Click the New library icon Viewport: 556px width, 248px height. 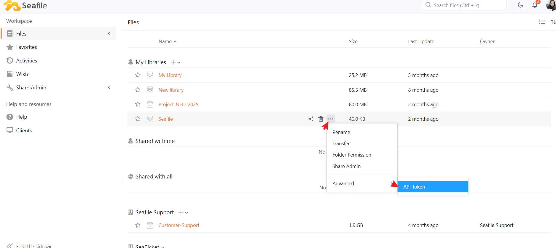pos(150,90)
